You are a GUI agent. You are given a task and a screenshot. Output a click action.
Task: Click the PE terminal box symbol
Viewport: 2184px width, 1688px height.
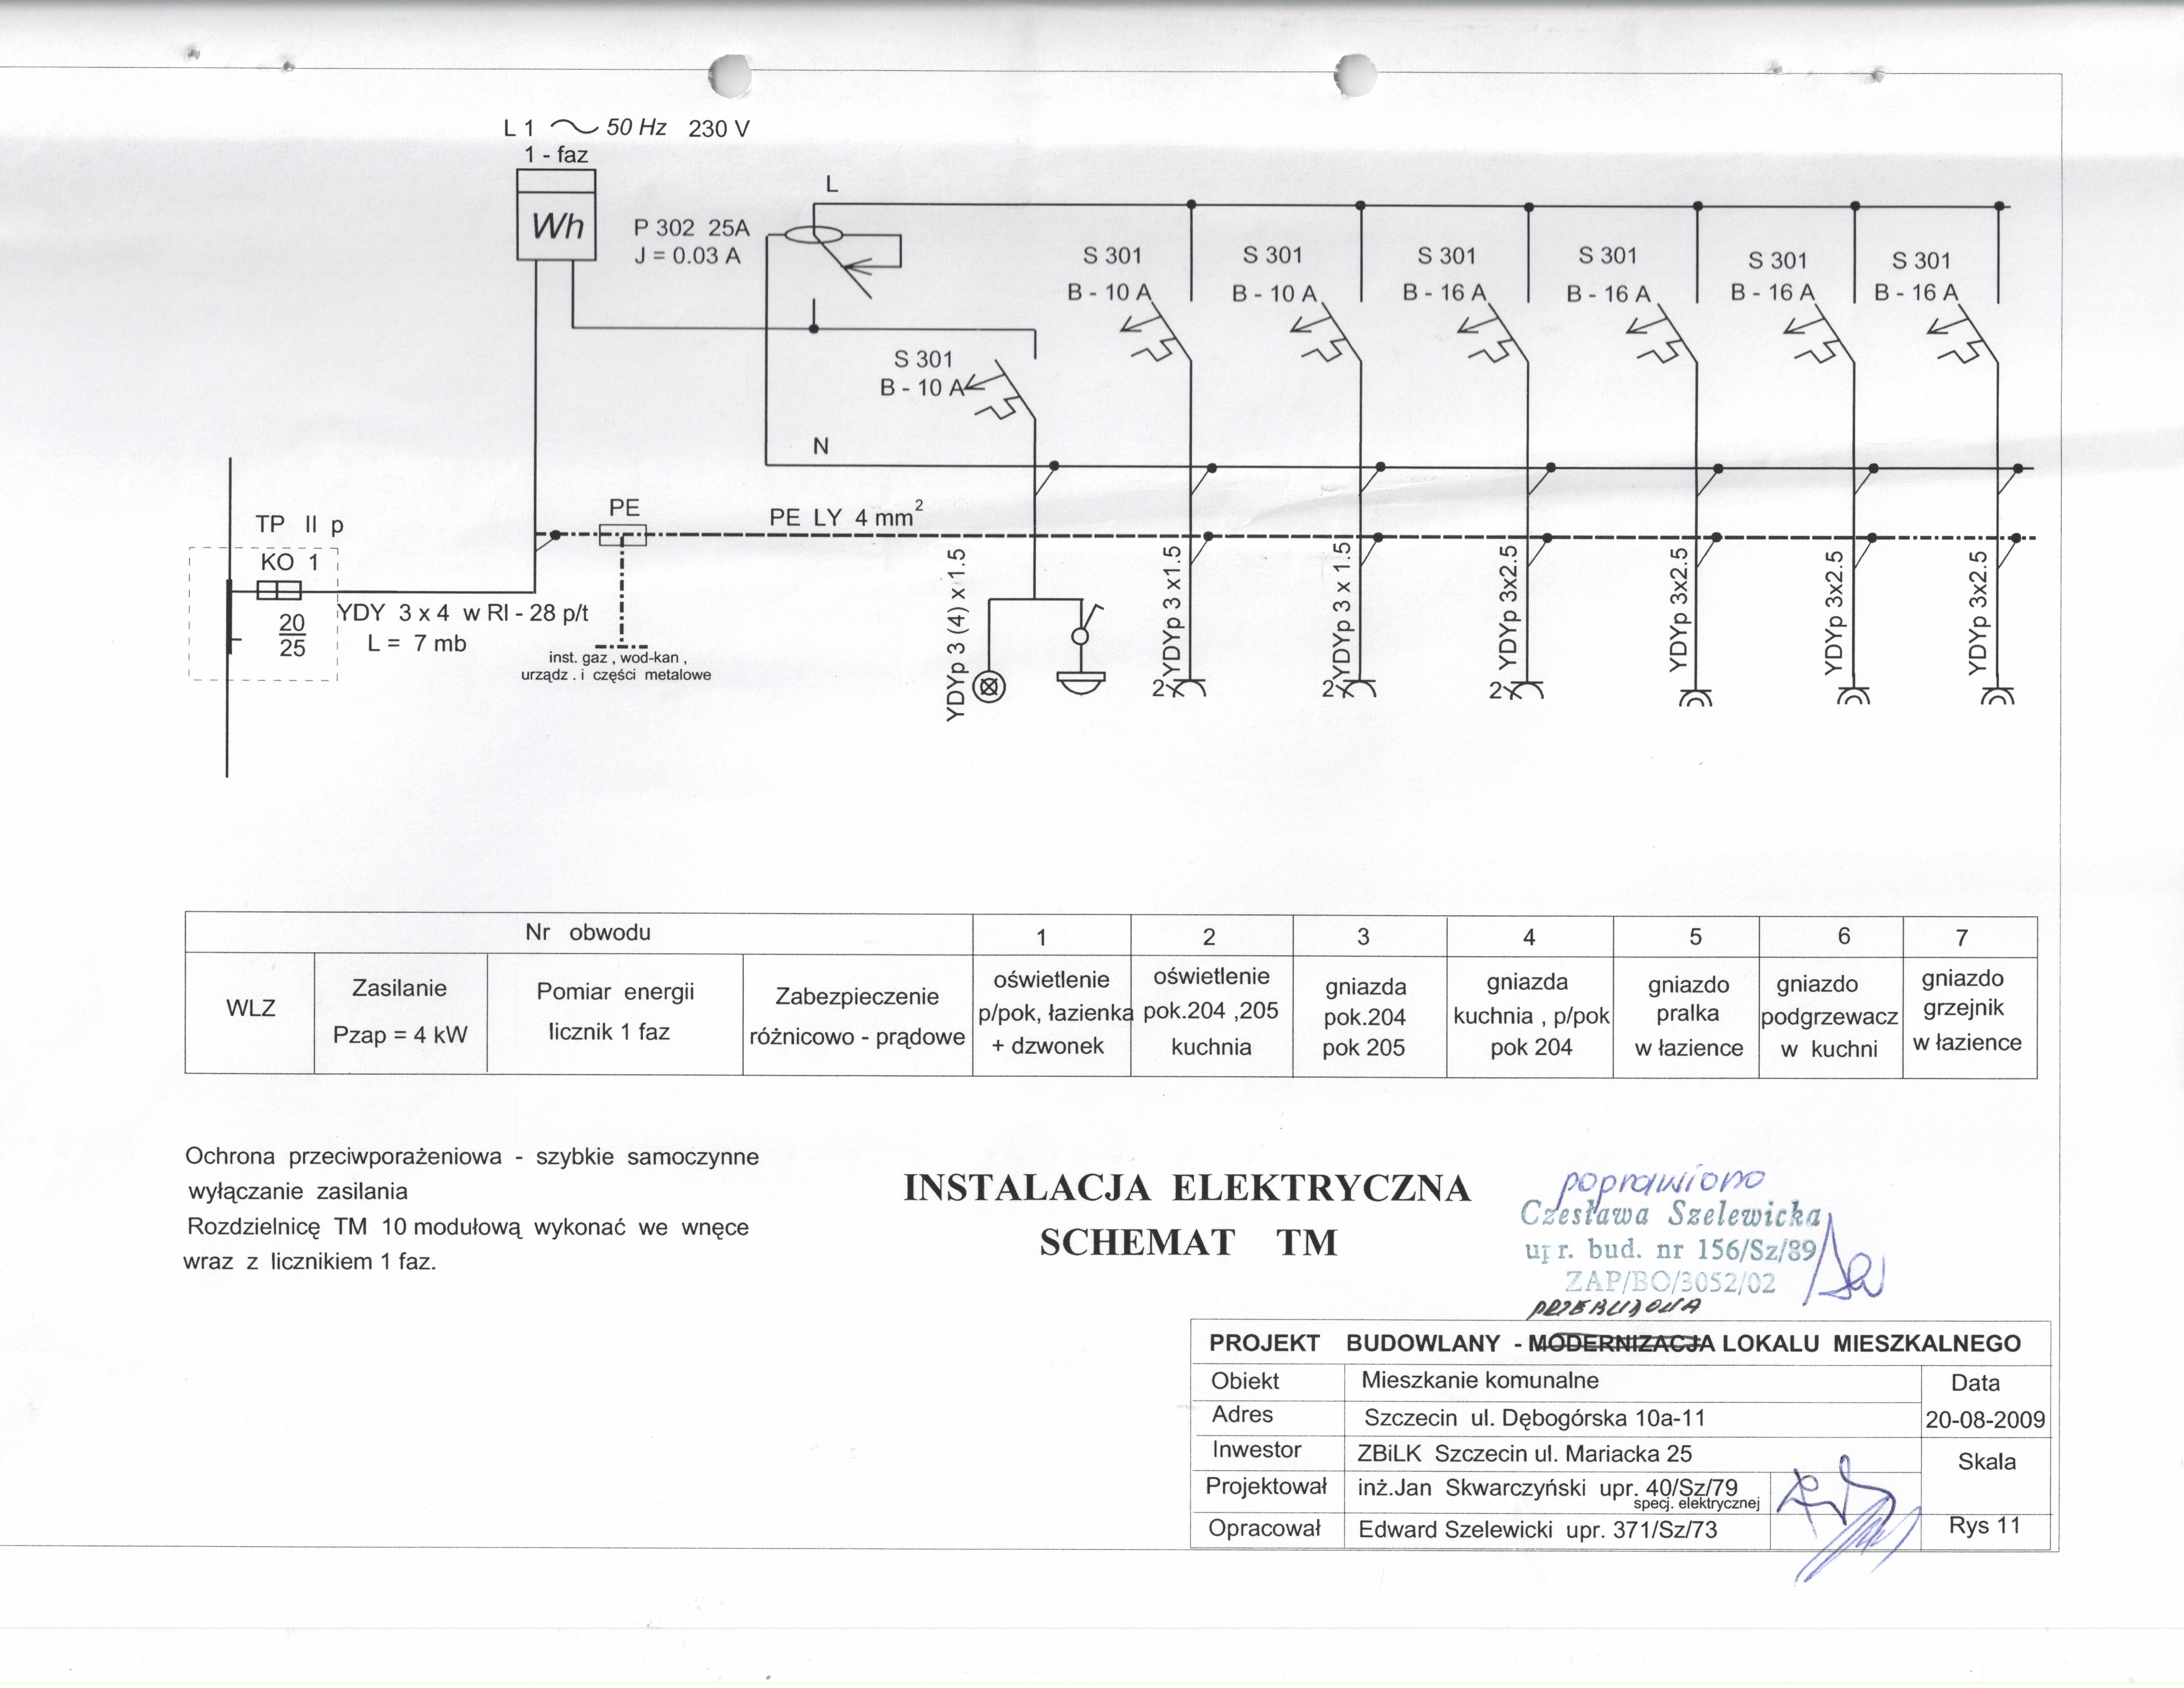623,535
